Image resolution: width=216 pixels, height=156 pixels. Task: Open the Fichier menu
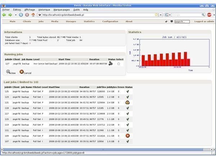6,10
